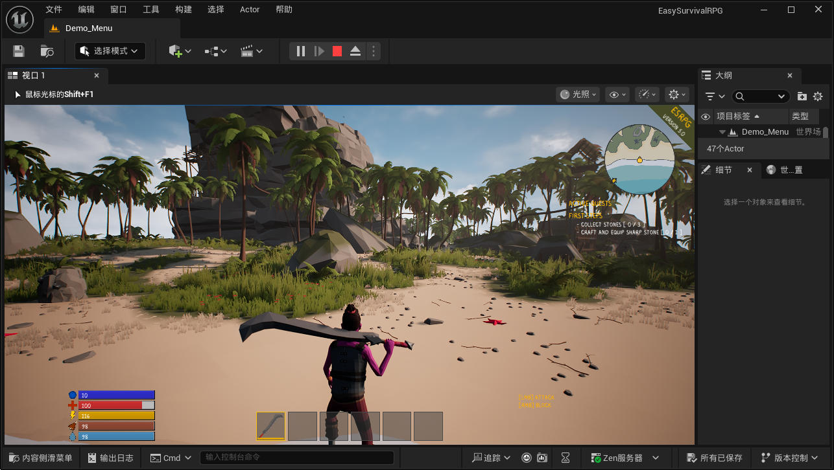Open the viewport Show eye dropdown
Image resolution: width=834 pixels, height=470 pixels.
pyautogui.click(x=617, y=95)
